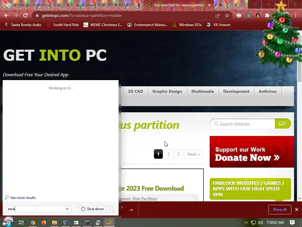
Task: Expand the Shut down options arrow
Action: pyautogui.click(x=110, y=209)
